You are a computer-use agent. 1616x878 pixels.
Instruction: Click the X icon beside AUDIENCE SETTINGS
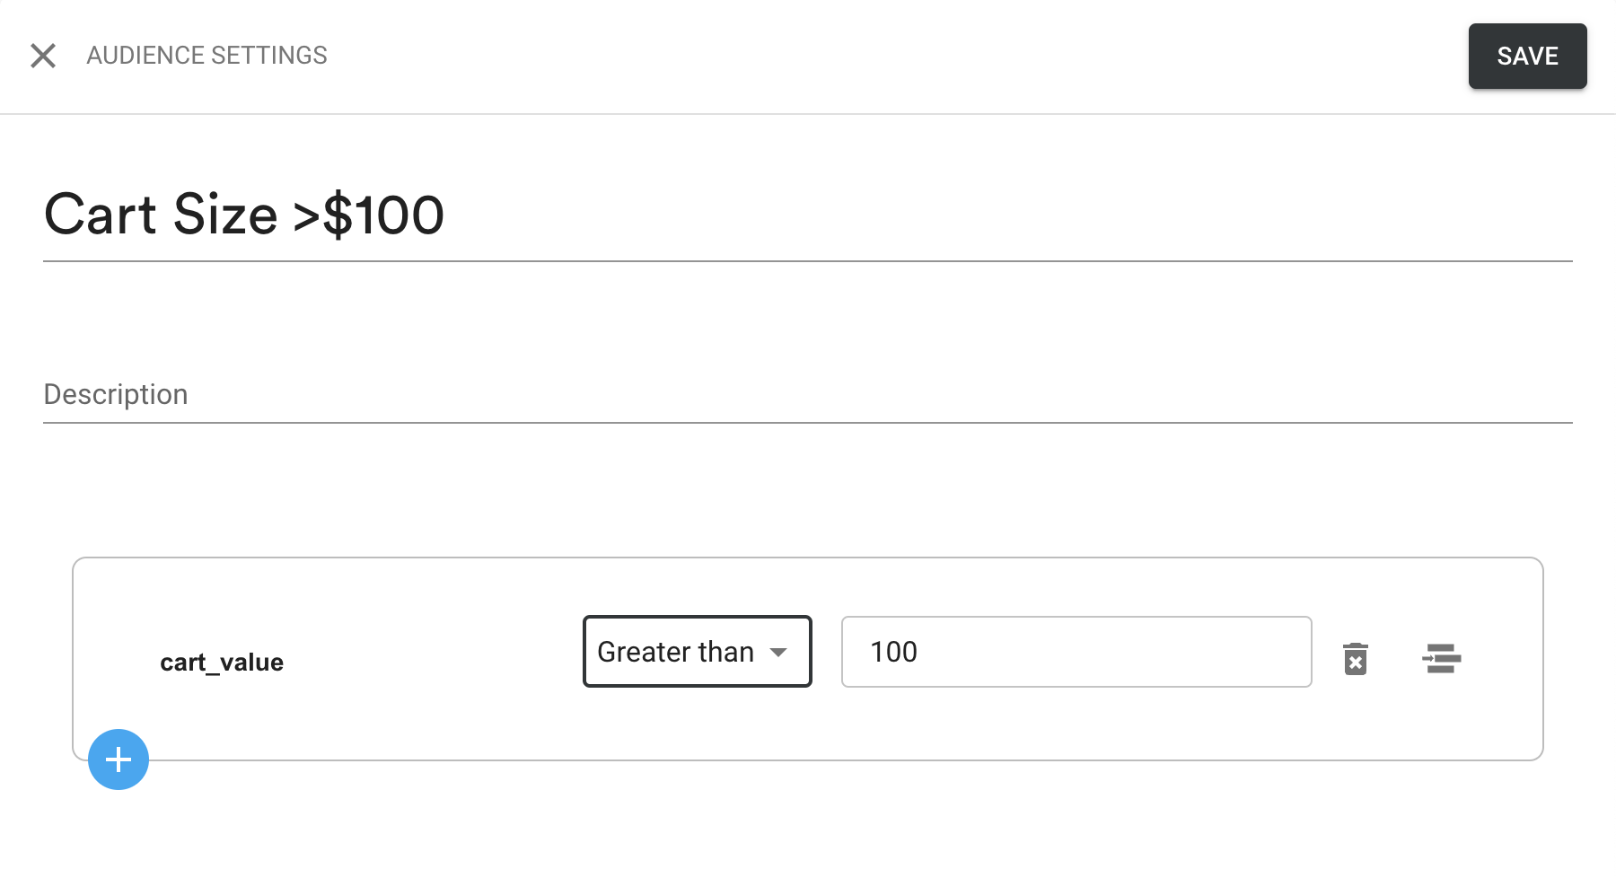pos(43,56)
